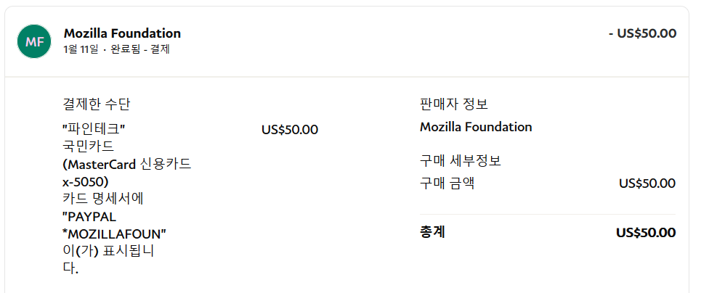
Task: Click the 결제한 수단 heading
Action: pyautogui.click(x=96, y=104)
